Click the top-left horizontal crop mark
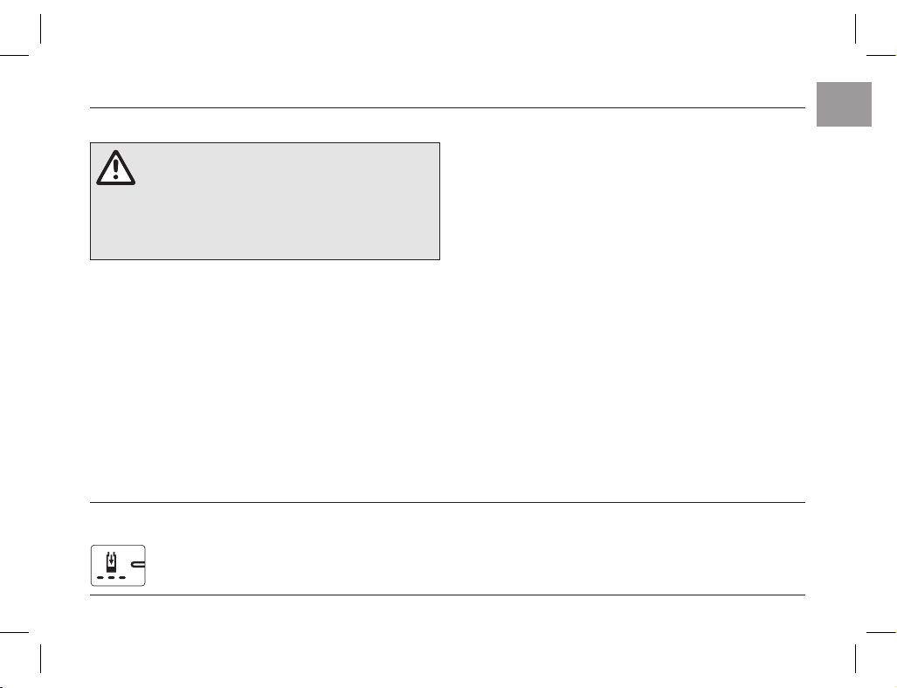 [x=14, y=56]
